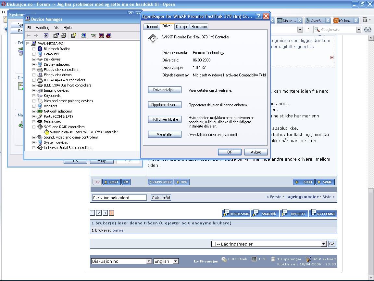Screen dimensions: 374x281
Task: Click the Opera trash can icon
Action: click(x=365, y=20)
